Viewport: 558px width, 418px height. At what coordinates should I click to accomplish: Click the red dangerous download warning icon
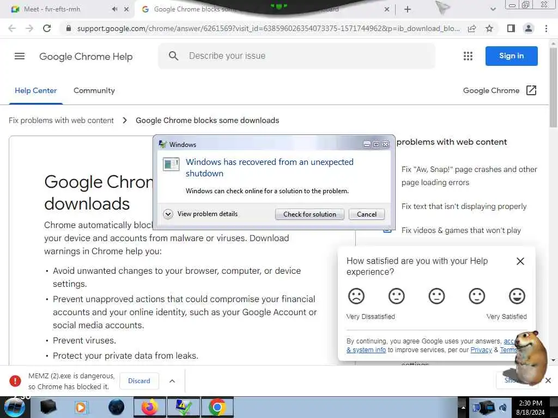pos(15,381)
